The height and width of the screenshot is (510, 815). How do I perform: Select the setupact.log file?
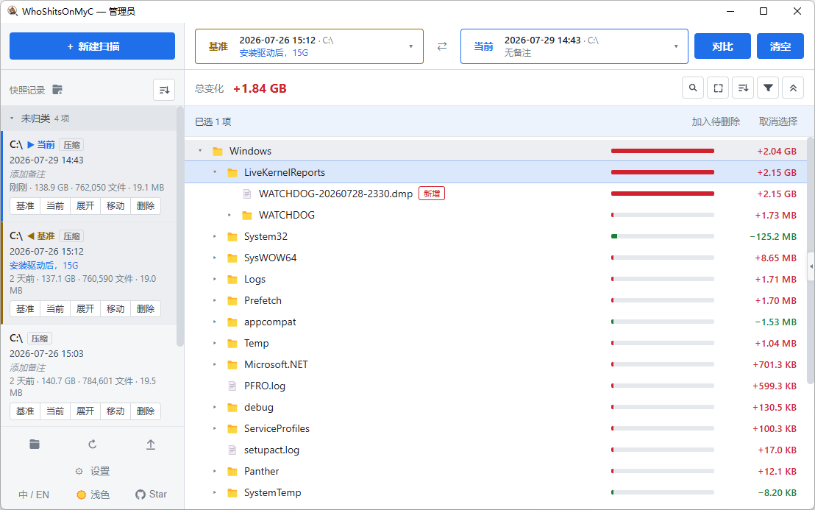point(495,450)
